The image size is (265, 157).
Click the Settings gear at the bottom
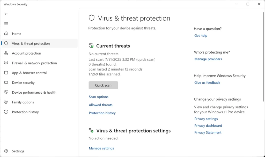coord(6,151)
